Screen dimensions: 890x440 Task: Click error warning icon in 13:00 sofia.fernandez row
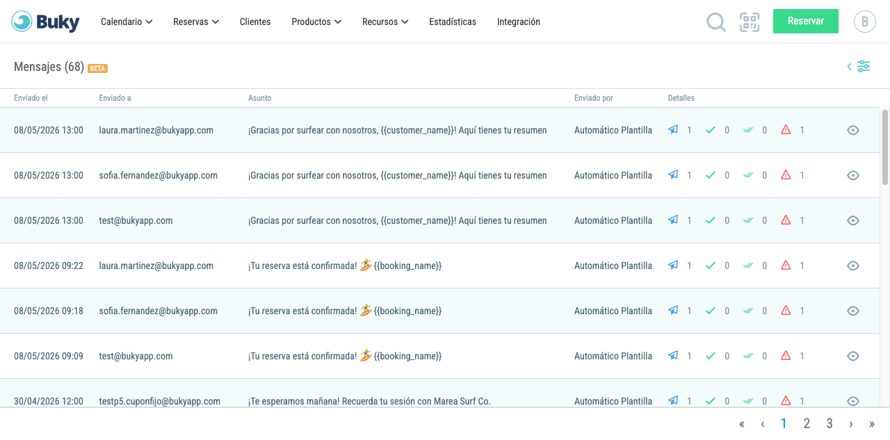[x=786, y=174]
